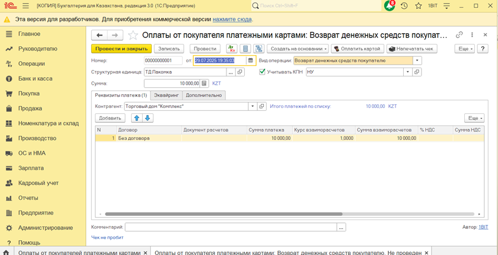498x255 pixels.
Task: Click into the Комментарий input field
Action: point(231,227)
